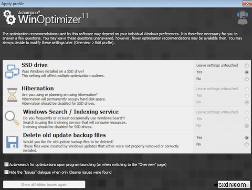Viewport: 252px width, 190px height.
Task: Select Yes option for Hibernation
Action: (x=247, y=96)
